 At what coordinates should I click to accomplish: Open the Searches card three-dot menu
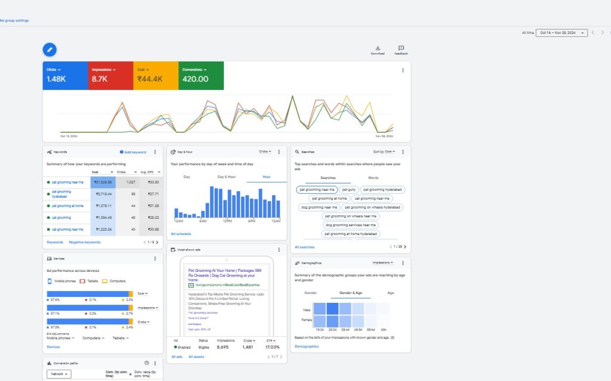pos(403,152)
